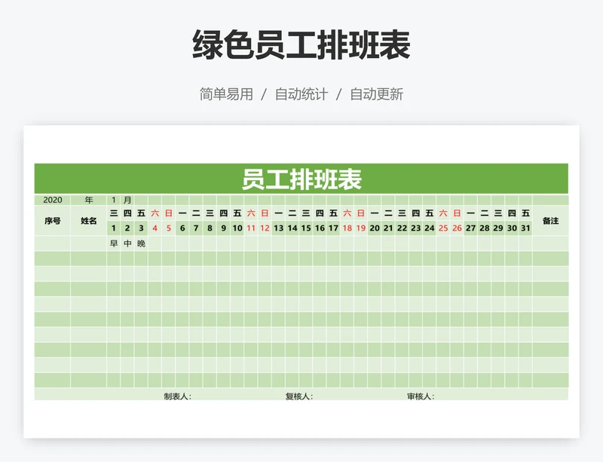Click the 月 label cell
This screenshot has height=462, width=603.
(x=127, y=200)
